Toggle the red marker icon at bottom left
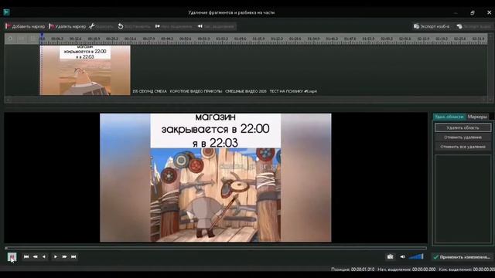The height and width of the screenshot is (278, 495). pyautogui.click(x=12, y=257)
